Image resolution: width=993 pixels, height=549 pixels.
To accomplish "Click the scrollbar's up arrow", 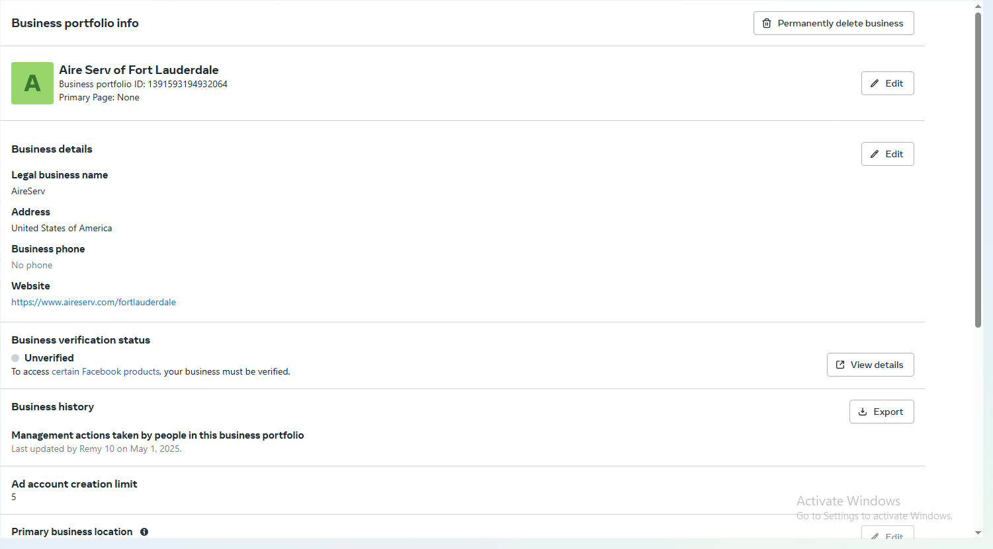I will pos(978,6).
